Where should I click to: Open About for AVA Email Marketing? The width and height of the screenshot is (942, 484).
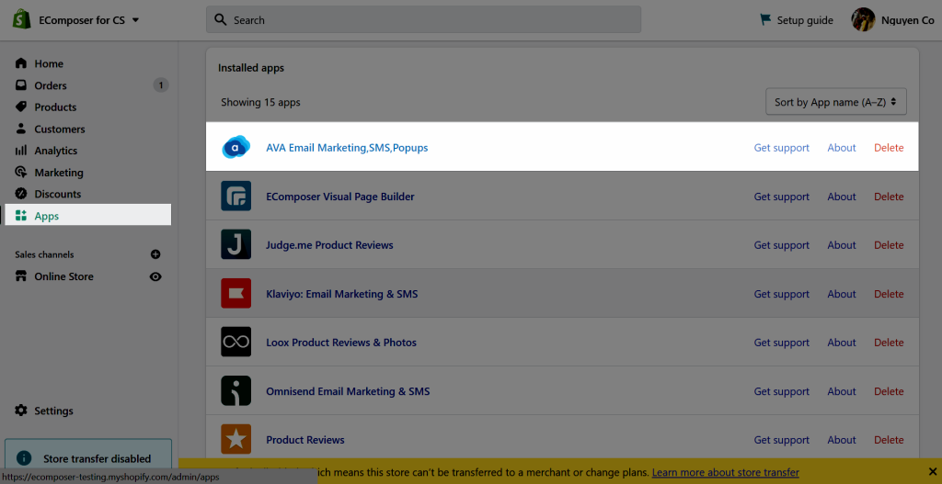pyautogui.click(x=842, y=148)
